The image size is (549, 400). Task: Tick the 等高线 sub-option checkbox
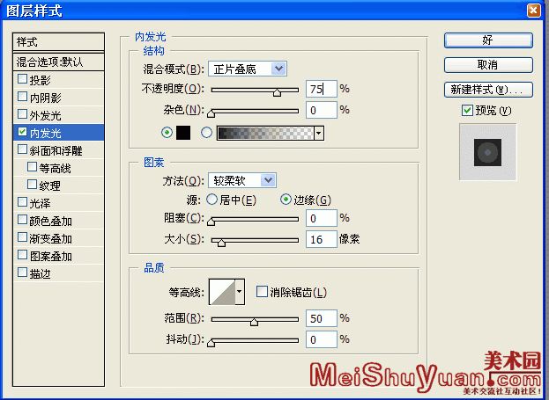[x=32, y=167]
